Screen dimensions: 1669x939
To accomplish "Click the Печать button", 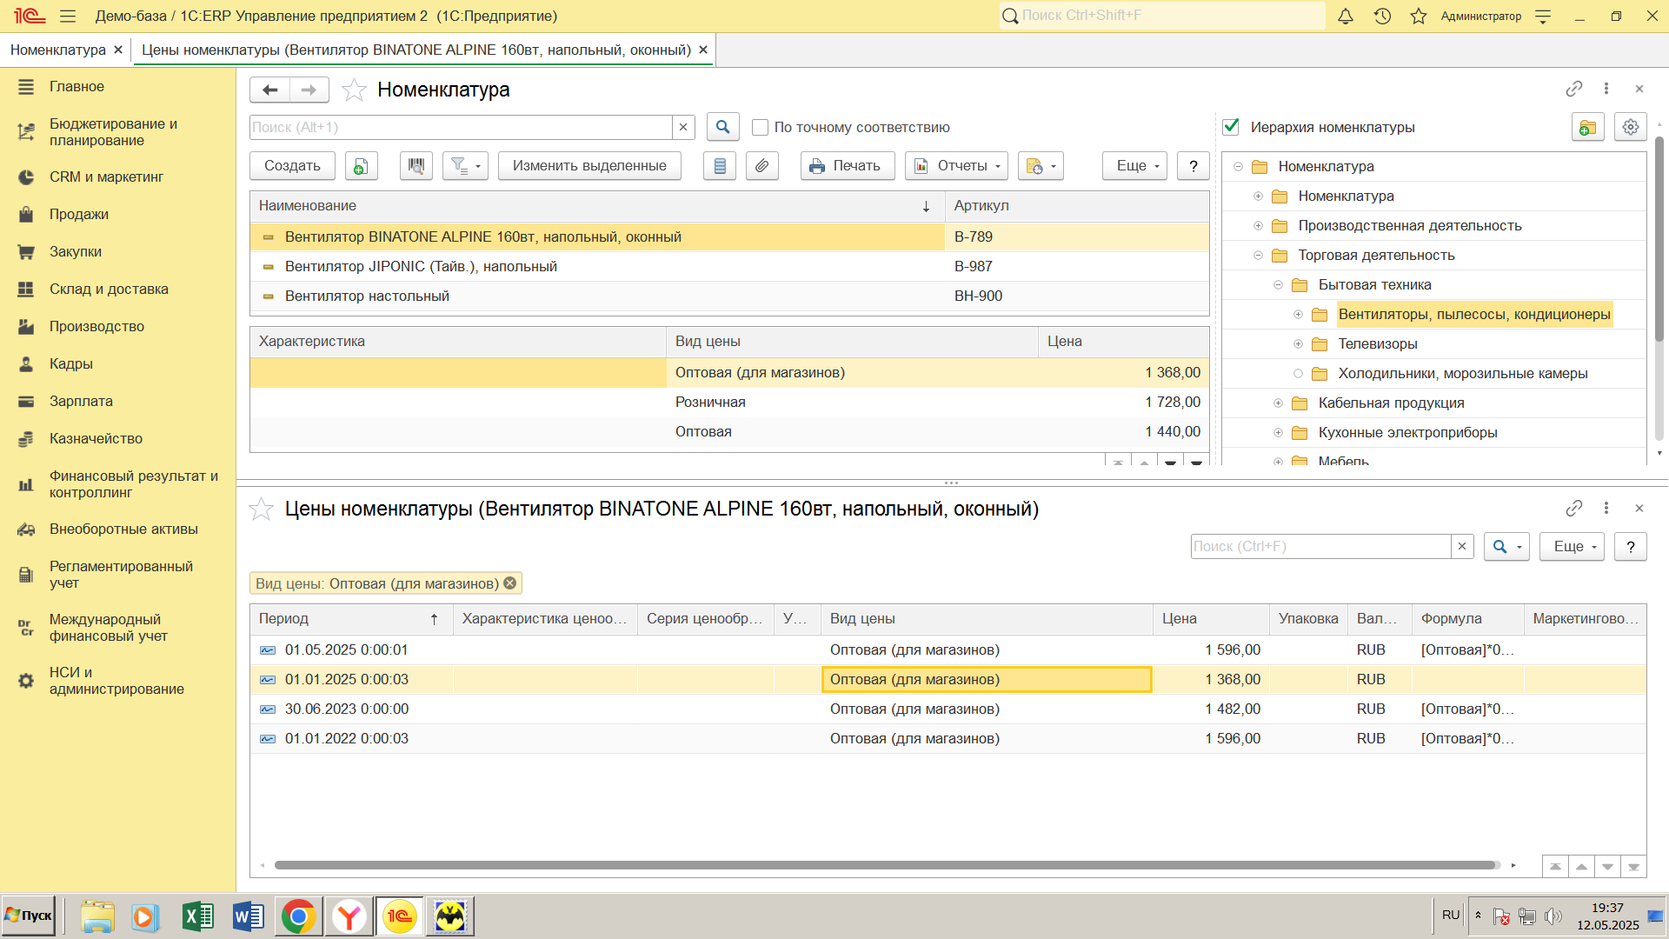I will coord(848,166).
